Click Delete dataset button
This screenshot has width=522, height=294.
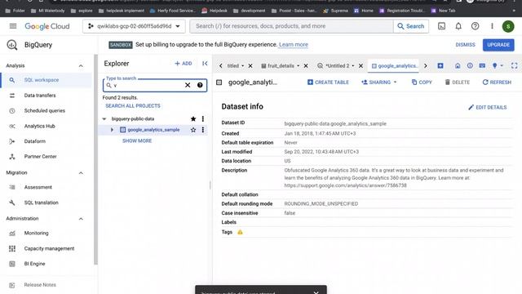(x=458, y=82)
